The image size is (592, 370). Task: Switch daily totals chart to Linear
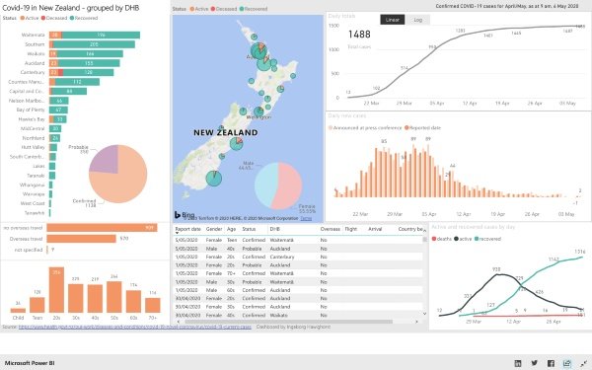coord(393,20)
